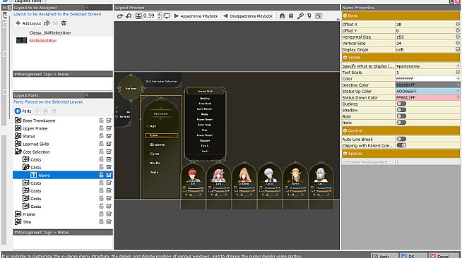Click the undo arrow in Layout Preview toolbar

(x=120, y=16)
